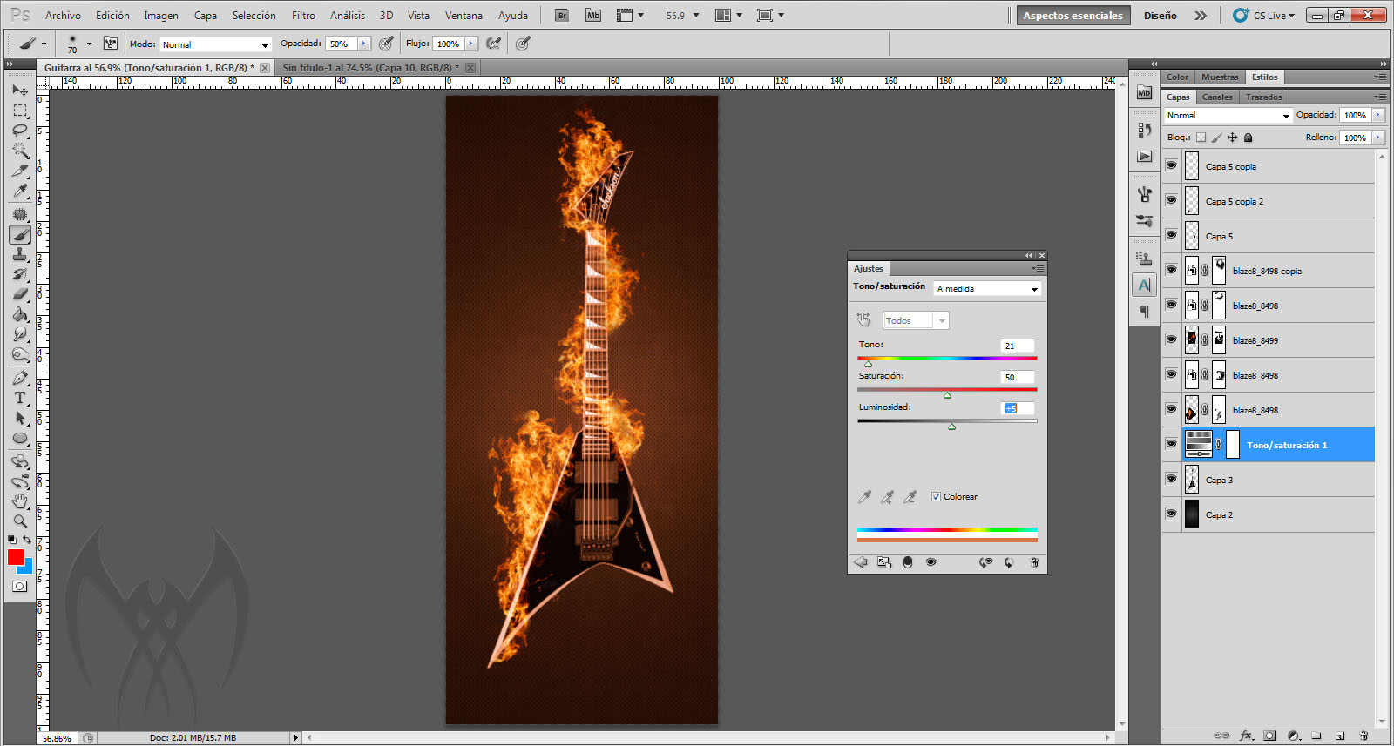
Task: Click the Tono value field
Action: coord(1018,346)
